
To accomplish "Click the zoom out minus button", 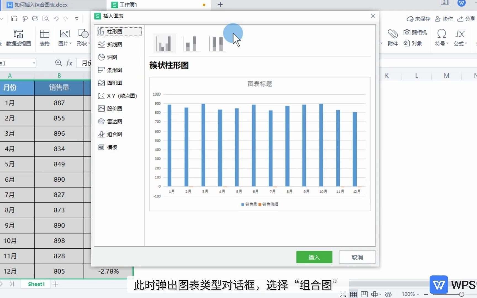I will 426,294.
